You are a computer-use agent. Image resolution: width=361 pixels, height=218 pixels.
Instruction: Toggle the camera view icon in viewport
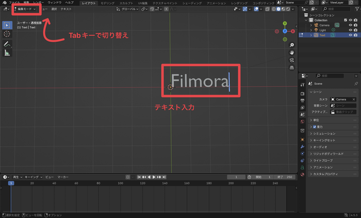[x=291, y=60]
